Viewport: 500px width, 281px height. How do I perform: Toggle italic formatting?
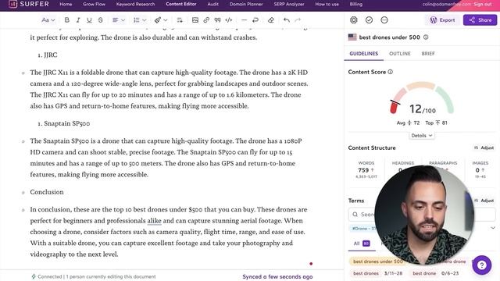[78, 20]
